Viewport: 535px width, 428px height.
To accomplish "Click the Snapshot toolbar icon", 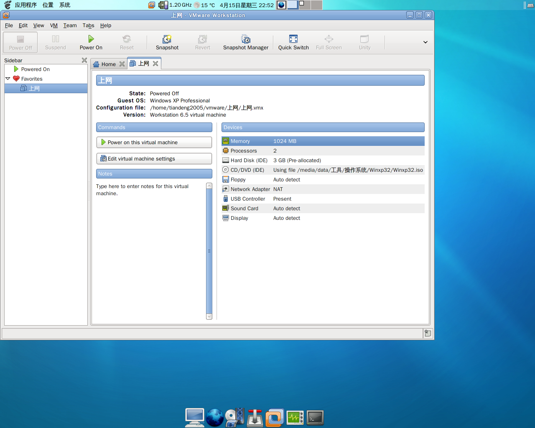I will (x=167, y=39).
